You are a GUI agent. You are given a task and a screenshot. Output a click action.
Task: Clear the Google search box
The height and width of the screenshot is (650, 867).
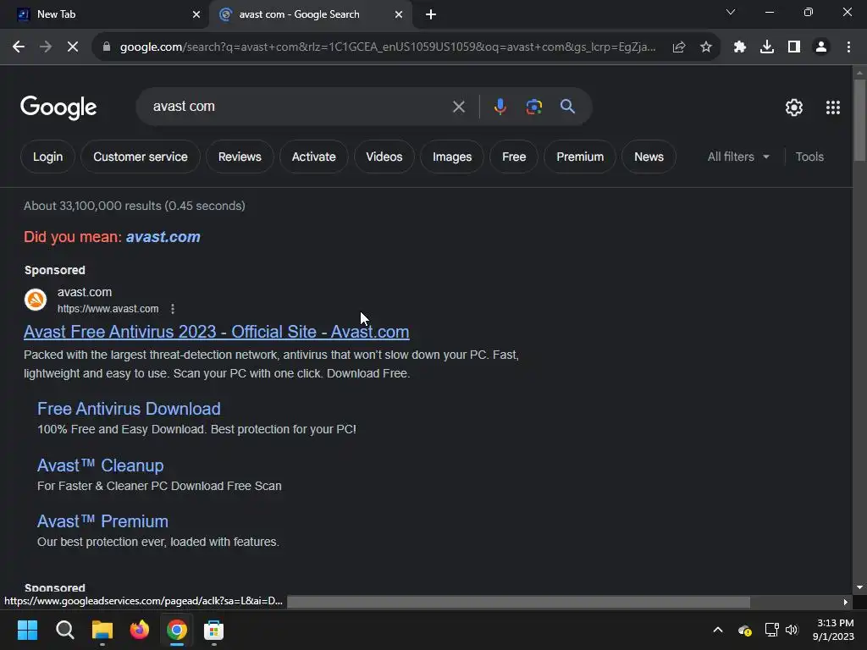458,107
